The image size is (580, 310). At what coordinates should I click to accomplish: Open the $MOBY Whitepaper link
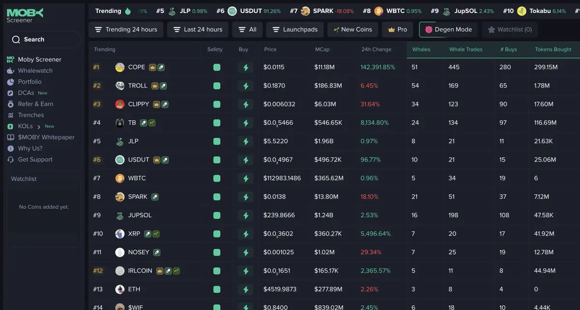click(x=46, y=138)
